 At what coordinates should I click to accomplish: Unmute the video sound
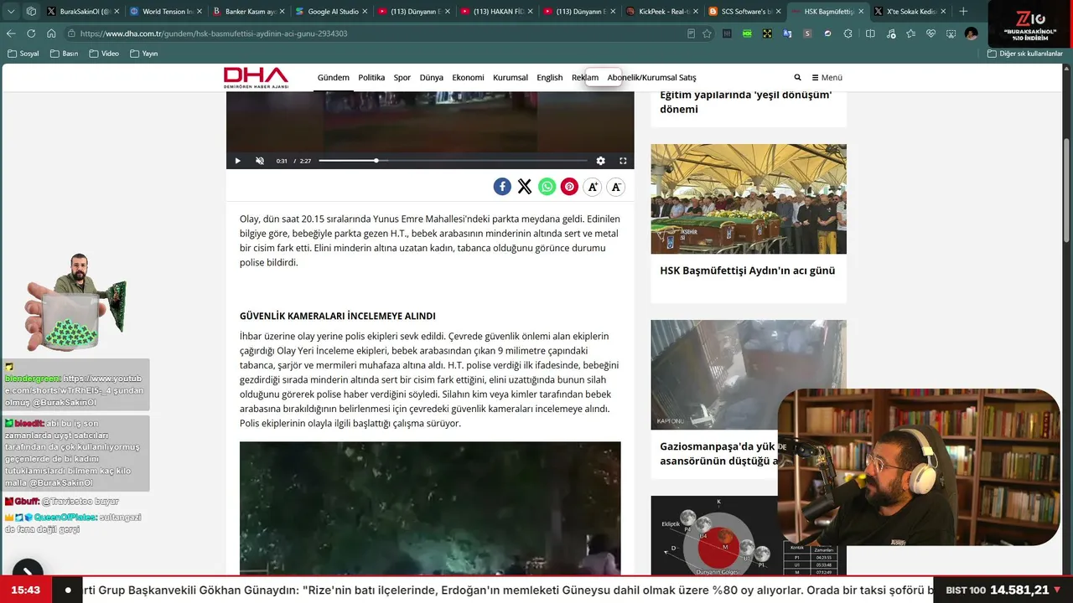click(x=260, y=161)
